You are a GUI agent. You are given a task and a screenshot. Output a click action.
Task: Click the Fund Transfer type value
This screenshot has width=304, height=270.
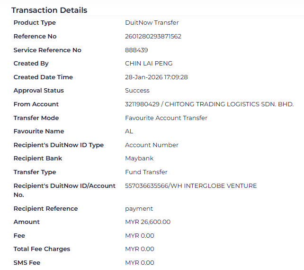(x=146, y=172)
